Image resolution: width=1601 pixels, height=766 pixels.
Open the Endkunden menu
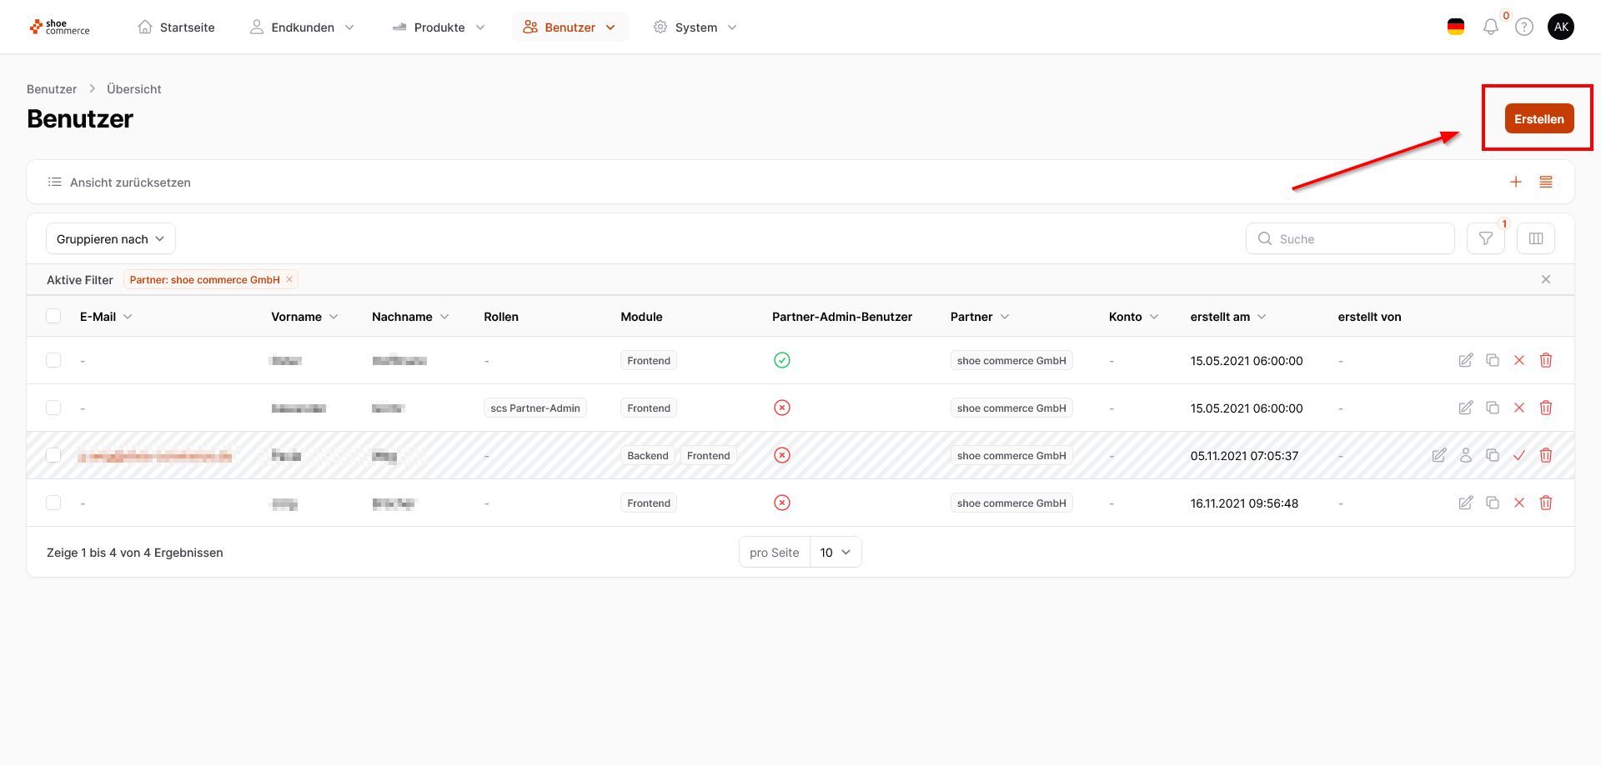tap(302, 28)
